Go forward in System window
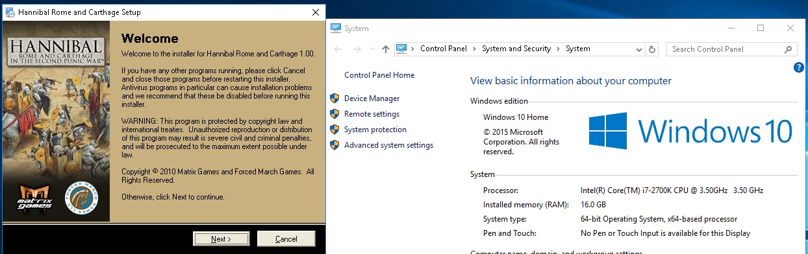Viewport: 808px width, 254px height. click(357, 49)
